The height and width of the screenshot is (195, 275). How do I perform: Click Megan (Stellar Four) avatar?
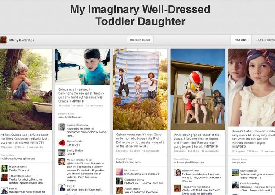[x=62, y=161]
